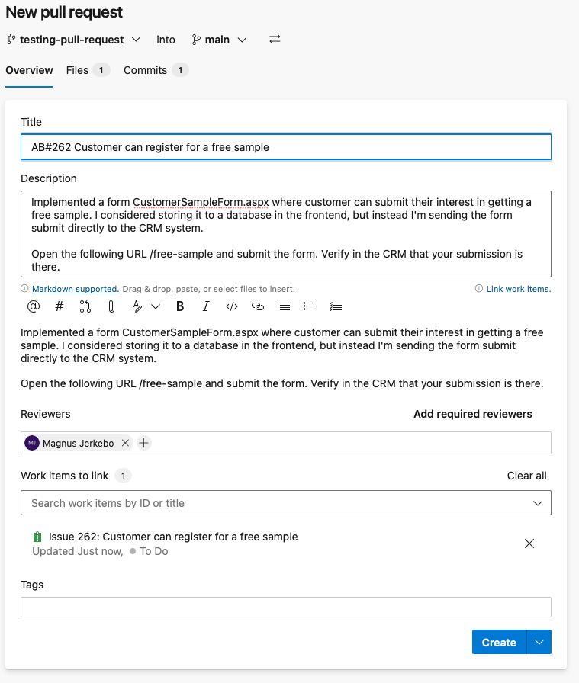Click Add required reviewers
The width and height of the screenshot is (579, 683).
pyautogui.click(x=473, y=414)
